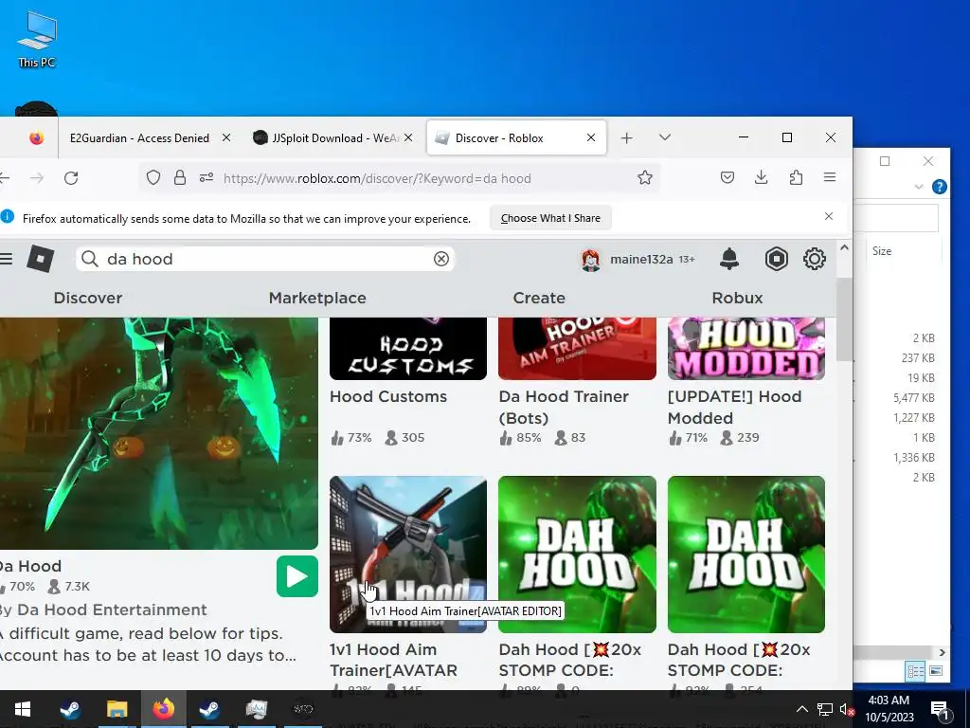Expand ribbon chevron in File Explorer window
This screenshot has height=728, width=970.
point(919,187)
